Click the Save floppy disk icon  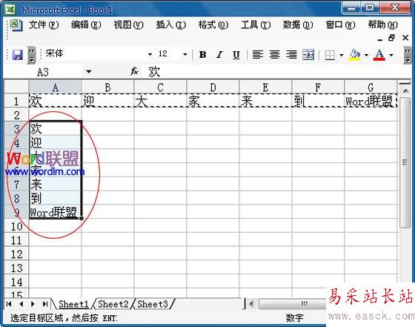pyautogui.click(x=18, y=55)
